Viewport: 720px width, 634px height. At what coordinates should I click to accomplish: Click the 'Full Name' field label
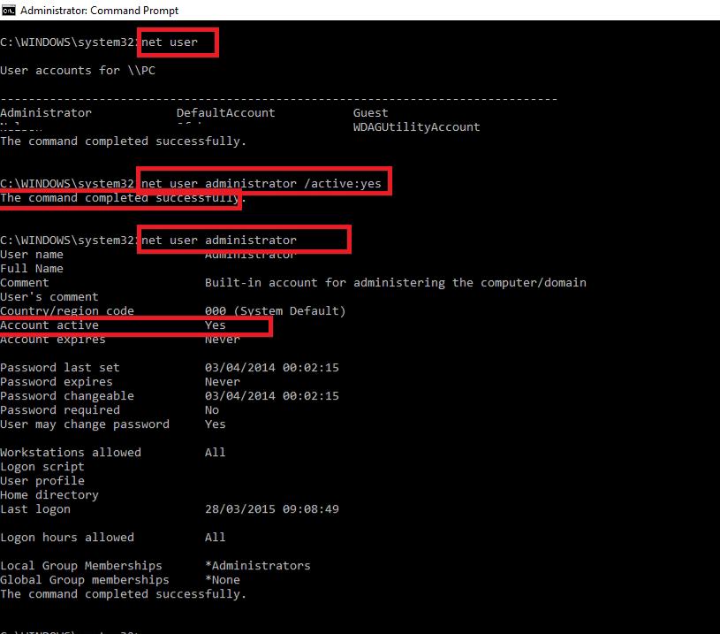click(x=32, y=269)
